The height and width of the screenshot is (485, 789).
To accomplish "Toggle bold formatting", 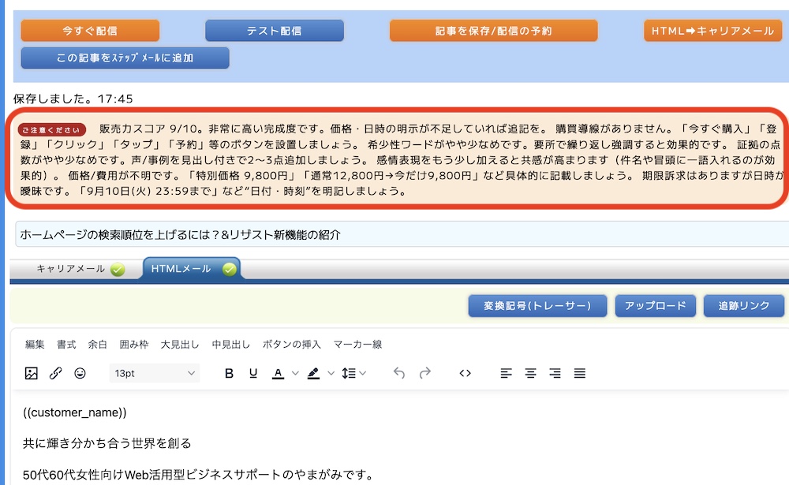I will (x=230, y=374).
